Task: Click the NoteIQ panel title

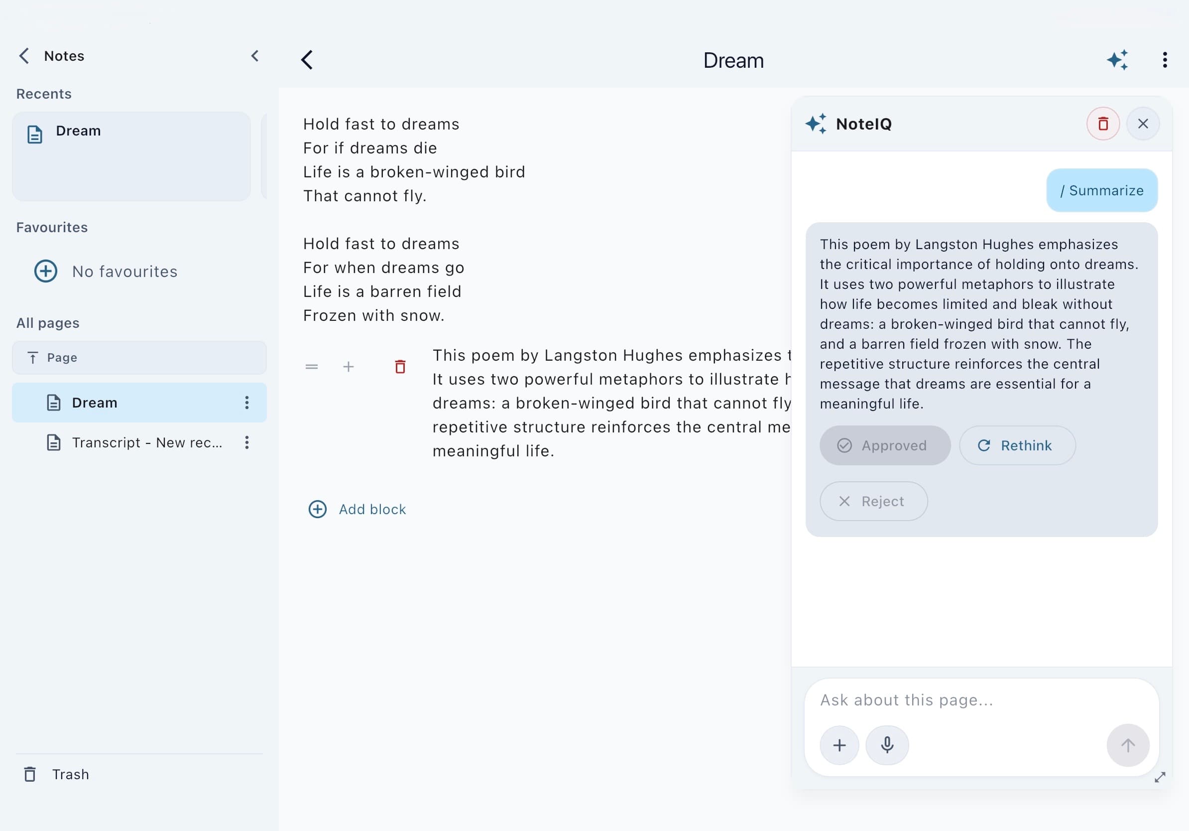Action: coord(864,125)
